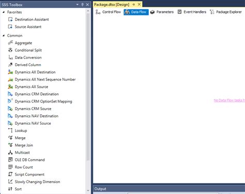Viewport: 245px width, 194px height.
Task: Pin the Package.dtsx document tab
Action: click(x=134, y=5)
